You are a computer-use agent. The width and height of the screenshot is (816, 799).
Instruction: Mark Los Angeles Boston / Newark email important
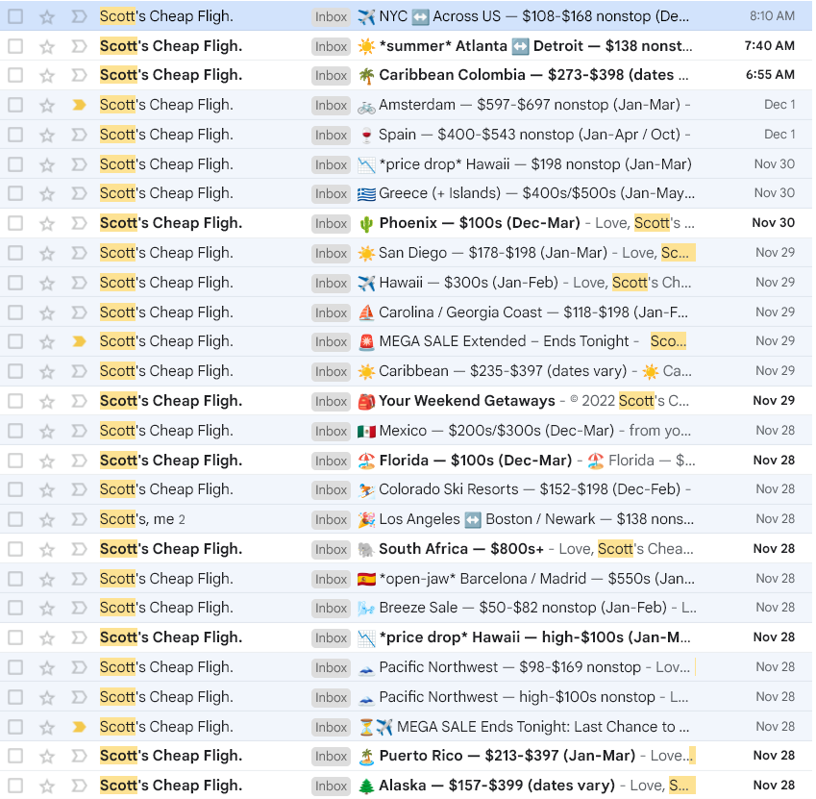click(x=79, y=519)
